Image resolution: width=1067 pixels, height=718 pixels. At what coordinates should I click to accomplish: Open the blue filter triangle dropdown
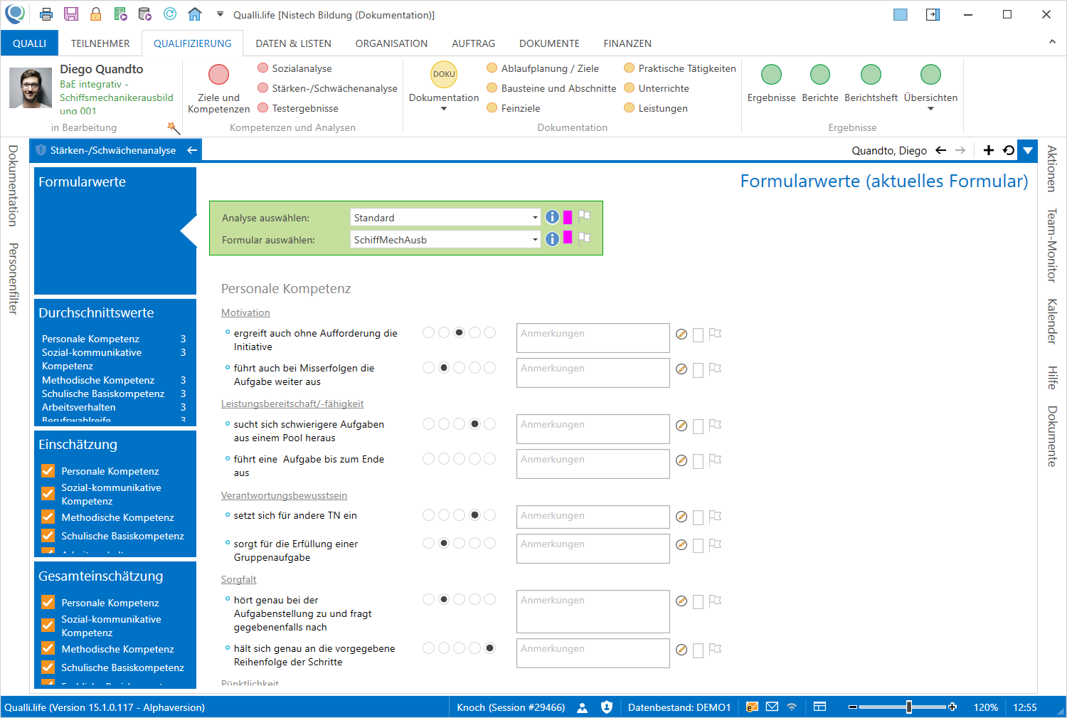pos(1027,150)
